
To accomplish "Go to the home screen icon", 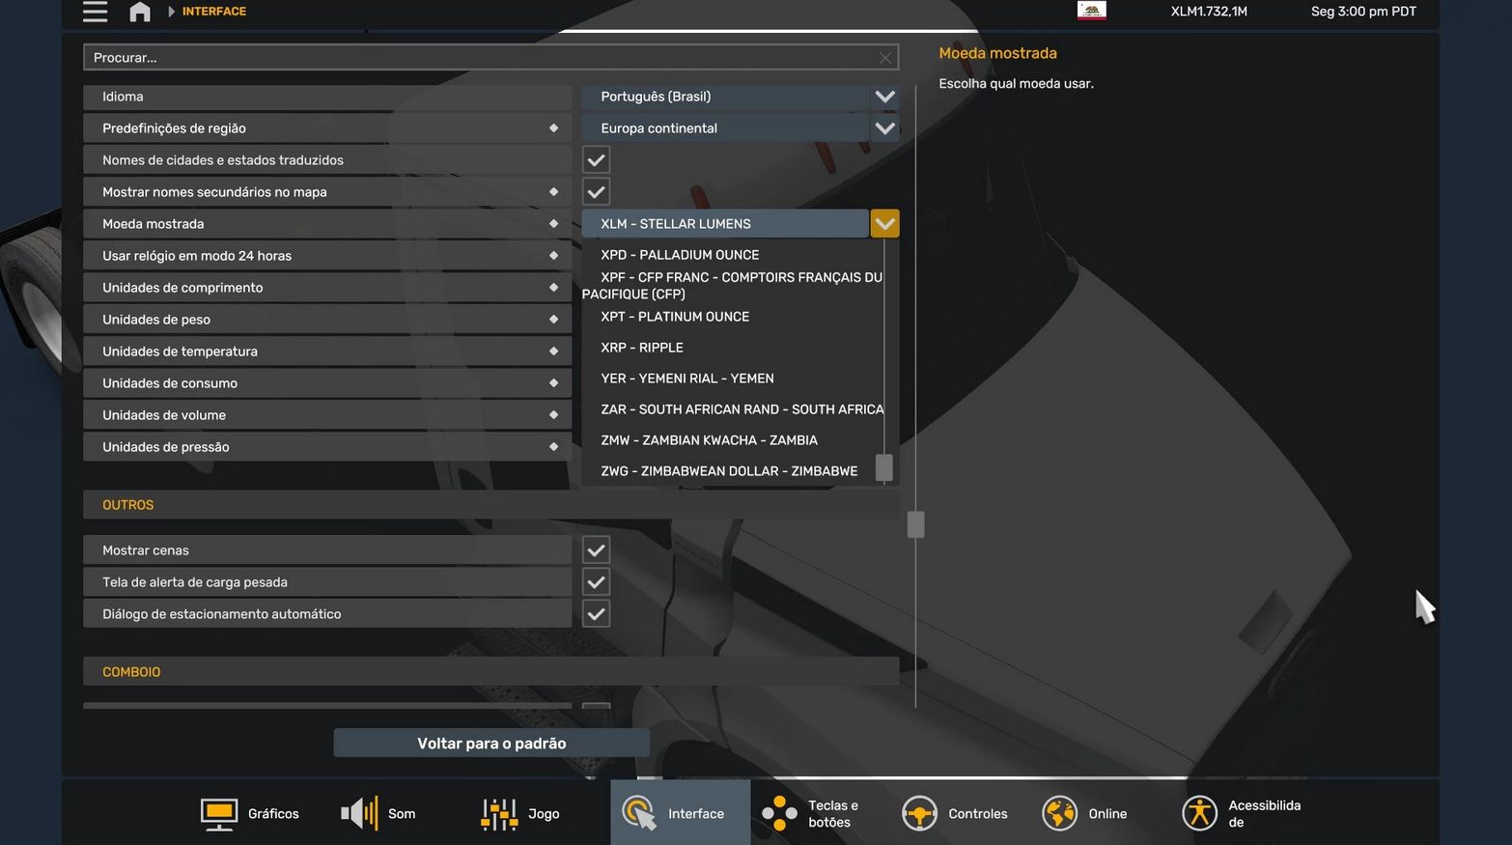I will click(x=140, y=12).
